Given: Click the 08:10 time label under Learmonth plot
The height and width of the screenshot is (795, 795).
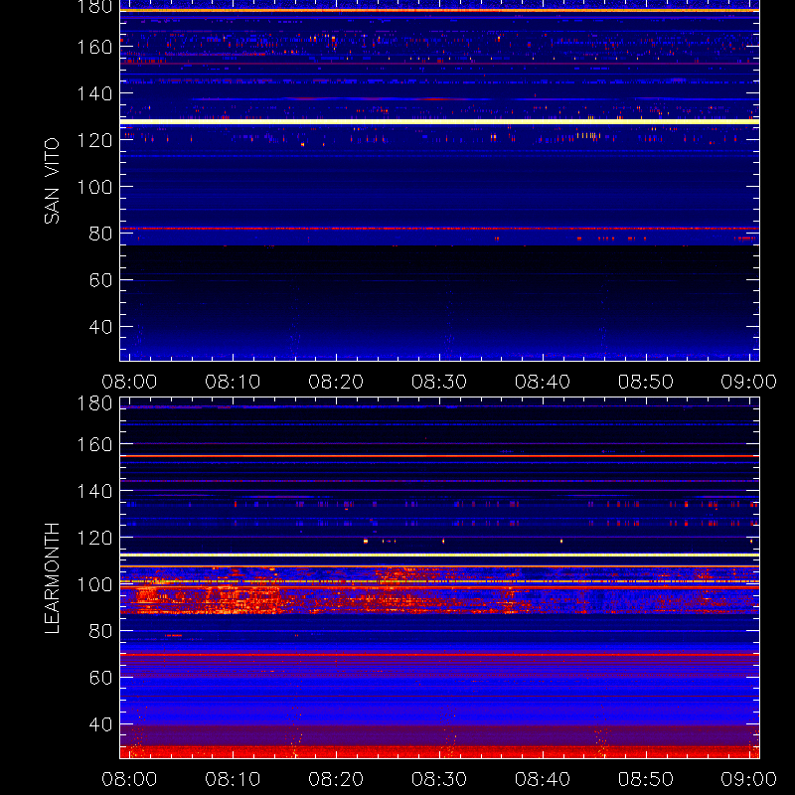Looking at the screenshot, I should (233, 779).
